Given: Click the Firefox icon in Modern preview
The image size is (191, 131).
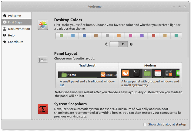Looking at the screenshot, I should coord(126,73).
